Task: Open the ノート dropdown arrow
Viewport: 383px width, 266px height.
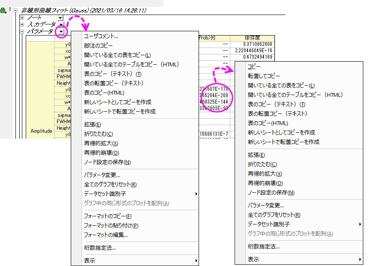Action: tap(60, 18)
